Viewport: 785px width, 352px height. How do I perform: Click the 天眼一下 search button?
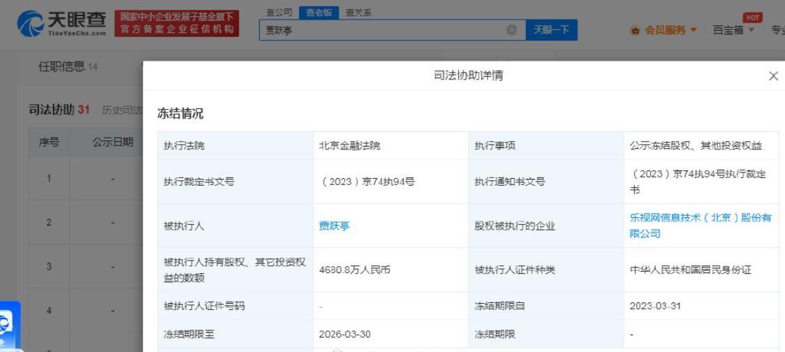pos(551,30)
